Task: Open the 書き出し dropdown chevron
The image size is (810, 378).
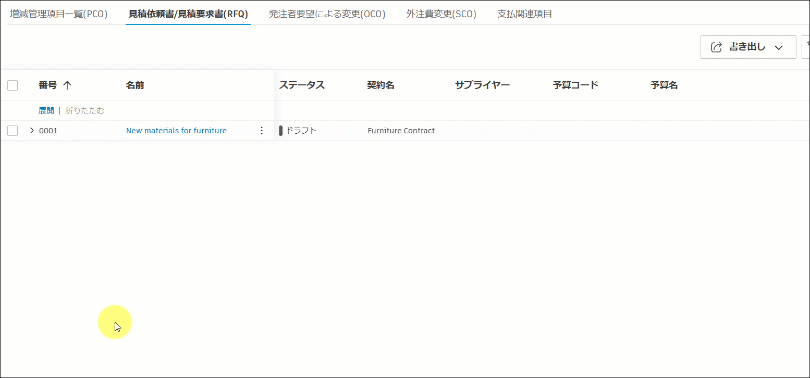Action: 780,47
